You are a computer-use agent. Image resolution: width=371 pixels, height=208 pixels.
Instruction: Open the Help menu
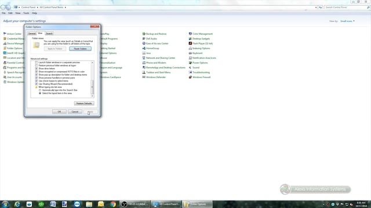[x=34, y=13]
